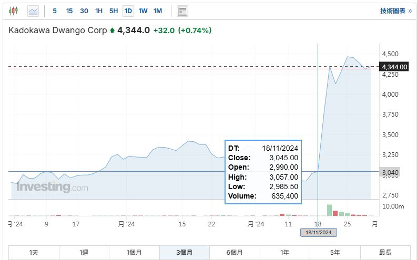This screenshot has height=260, width=417.
Task: Switch to candlestick chart type
Action: (14, 11)
